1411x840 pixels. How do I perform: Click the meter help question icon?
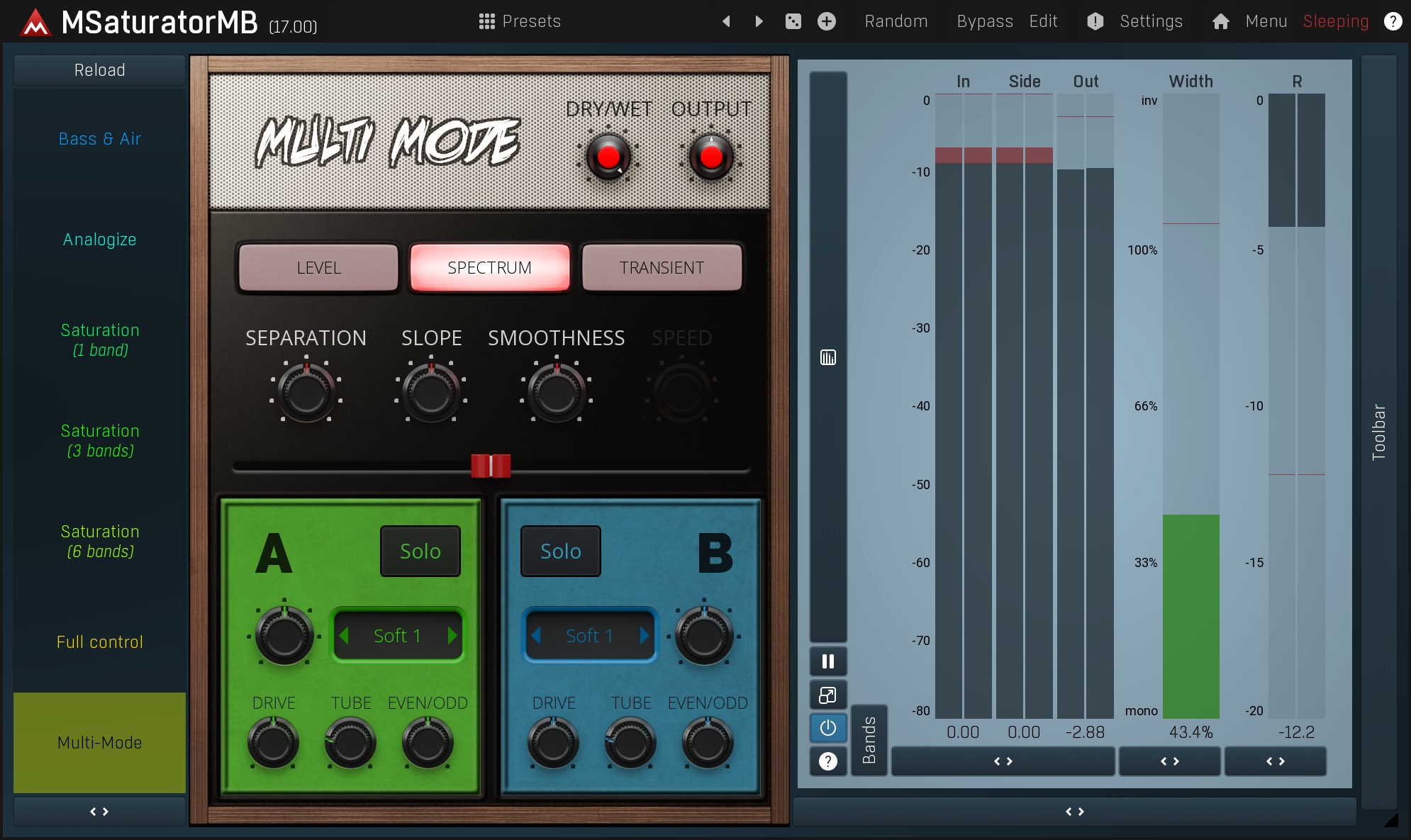coord(827,761)
